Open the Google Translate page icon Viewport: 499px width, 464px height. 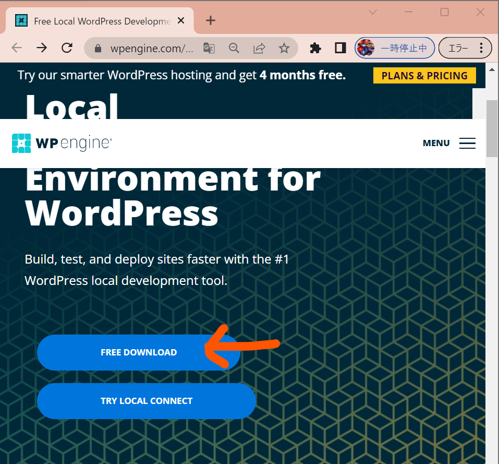pos(209,49)
